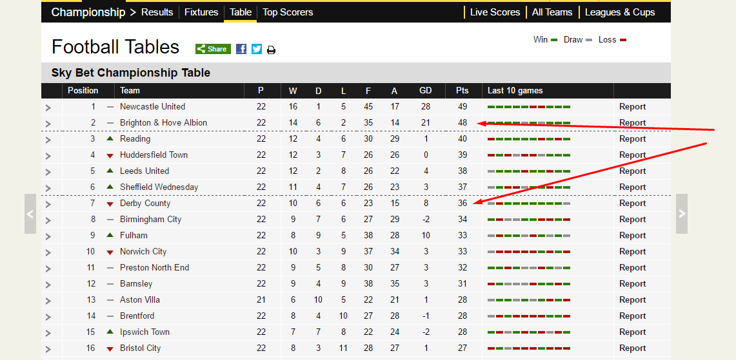Open Report link for Reading
The image size is (736, 360).
632,138
